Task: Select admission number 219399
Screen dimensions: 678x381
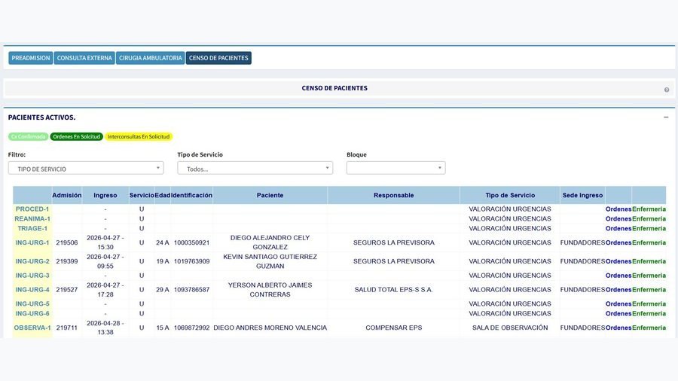Action: [x=66, y=261]
